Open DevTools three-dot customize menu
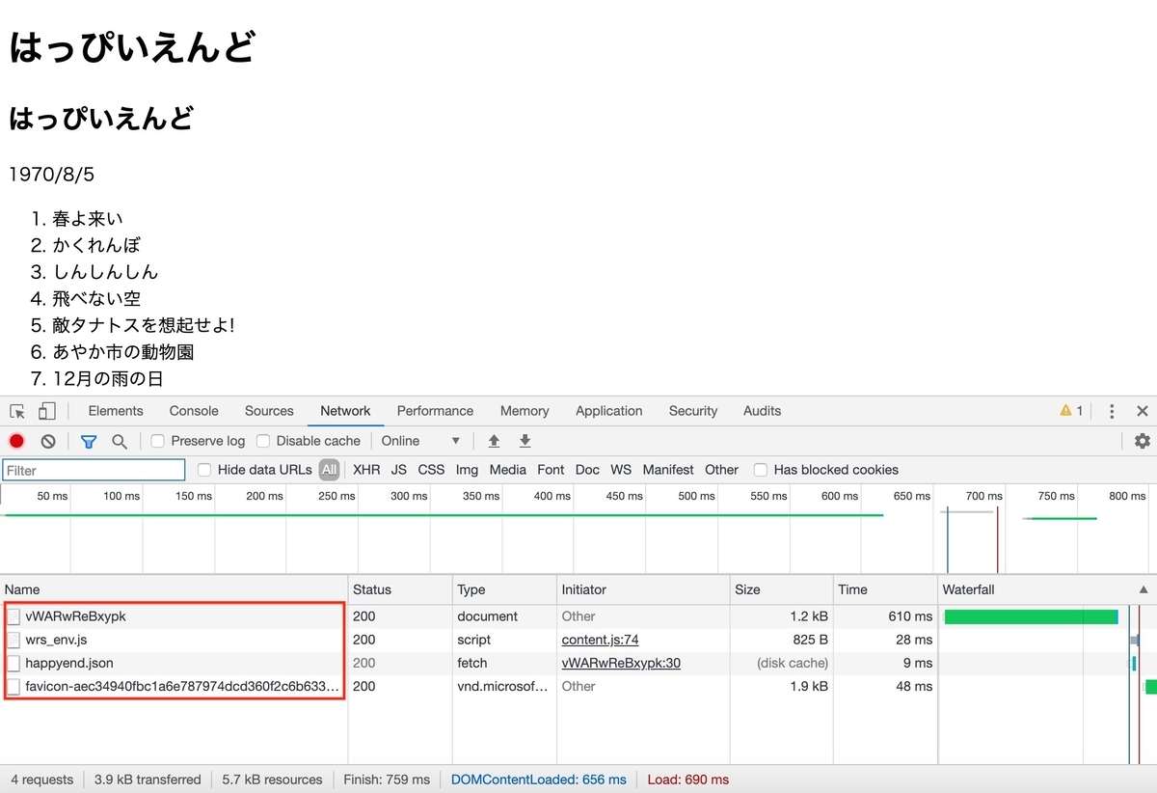The height and width of the screenshot is (793, 1157). coord(1112,411)
